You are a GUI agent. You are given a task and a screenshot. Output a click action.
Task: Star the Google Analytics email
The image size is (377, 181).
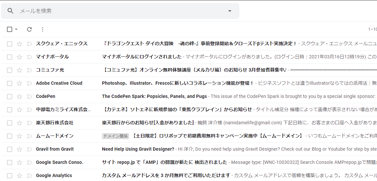point(19,176)
